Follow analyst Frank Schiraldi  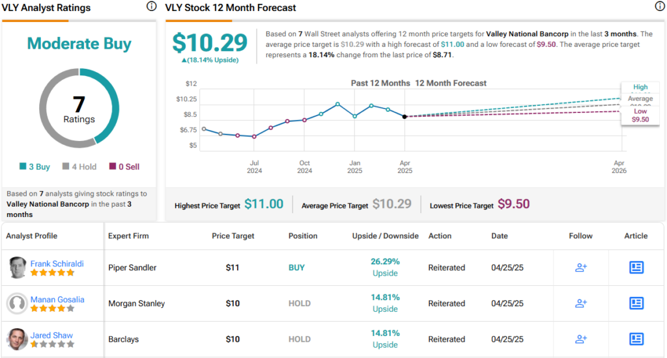coord(580,268)
